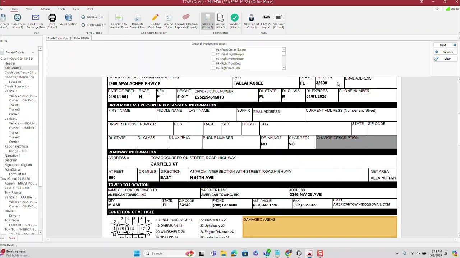Switch to TOW (Open) tab
The height and width of the screenshot is (258, 460).
pyautogui.click(x=82, y=38)
